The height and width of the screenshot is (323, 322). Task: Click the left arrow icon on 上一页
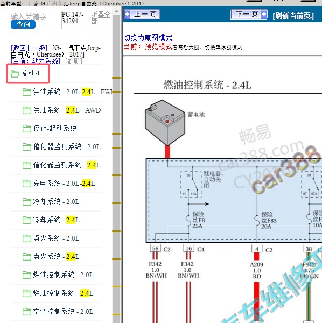click(128, 15)
